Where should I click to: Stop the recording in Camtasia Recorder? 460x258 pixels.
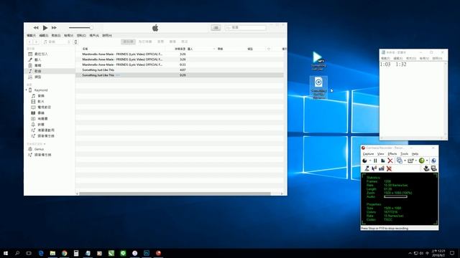point(383,161)
